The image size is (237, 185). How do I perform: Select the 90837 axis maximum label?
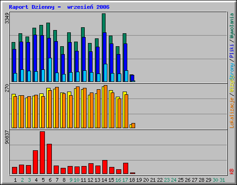tap(7, 137)
